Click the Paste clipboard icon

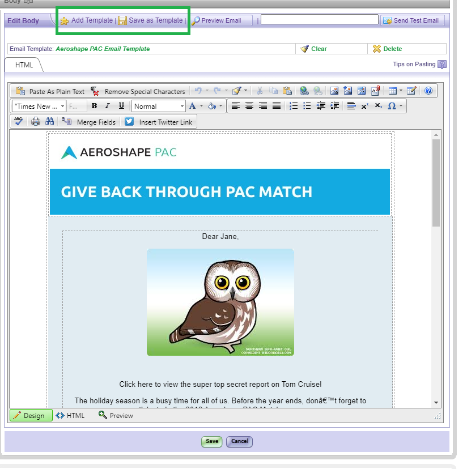tap(287, 91)
